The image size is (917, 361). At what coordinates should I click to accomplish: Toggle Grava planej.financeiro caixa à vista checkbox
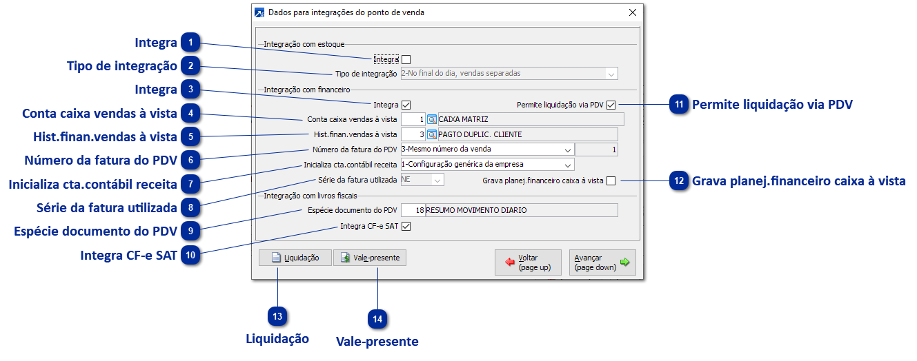[611, 181]
